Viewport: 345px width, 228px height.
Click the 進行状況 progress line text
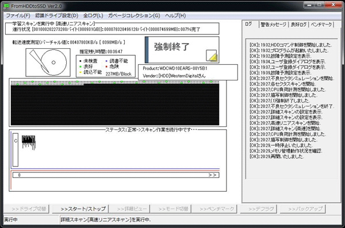[x=106, y=29]
